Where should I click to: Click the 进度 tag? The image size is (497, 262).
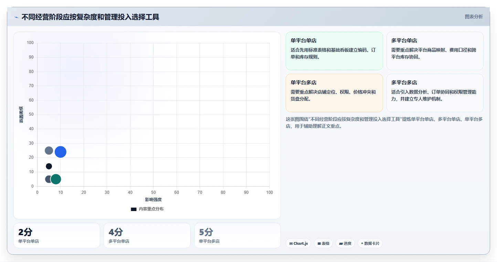[345, 243]
